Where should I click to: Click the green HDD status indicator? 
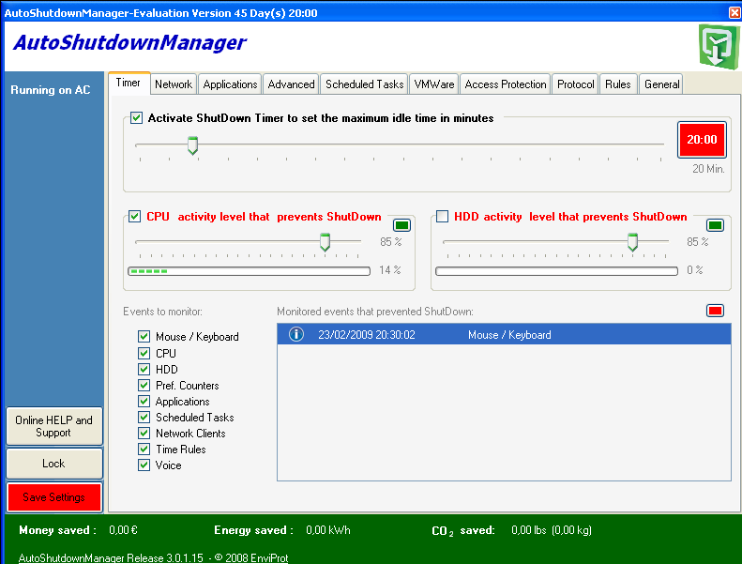tap(715, 225)
